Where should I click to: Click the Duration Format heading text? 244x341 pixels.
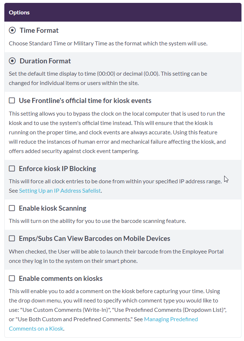click(x=45, y=61)
